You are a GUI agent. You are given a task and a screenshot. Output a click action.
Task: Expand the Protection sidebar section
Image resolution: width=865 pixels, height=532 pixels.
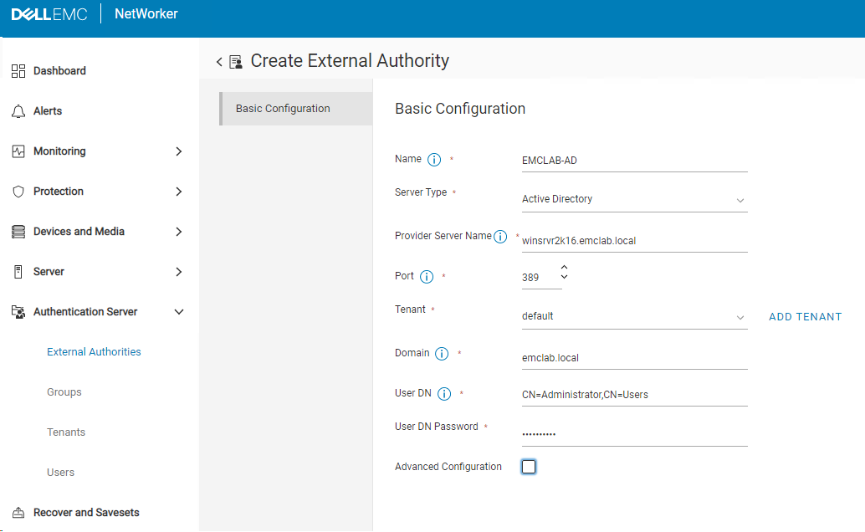coord(177,191)
